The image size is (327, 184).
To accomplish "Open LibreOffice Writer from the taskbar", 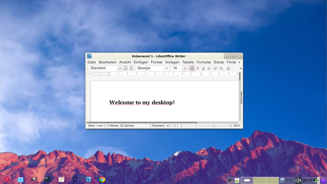I will pos(89,179).
